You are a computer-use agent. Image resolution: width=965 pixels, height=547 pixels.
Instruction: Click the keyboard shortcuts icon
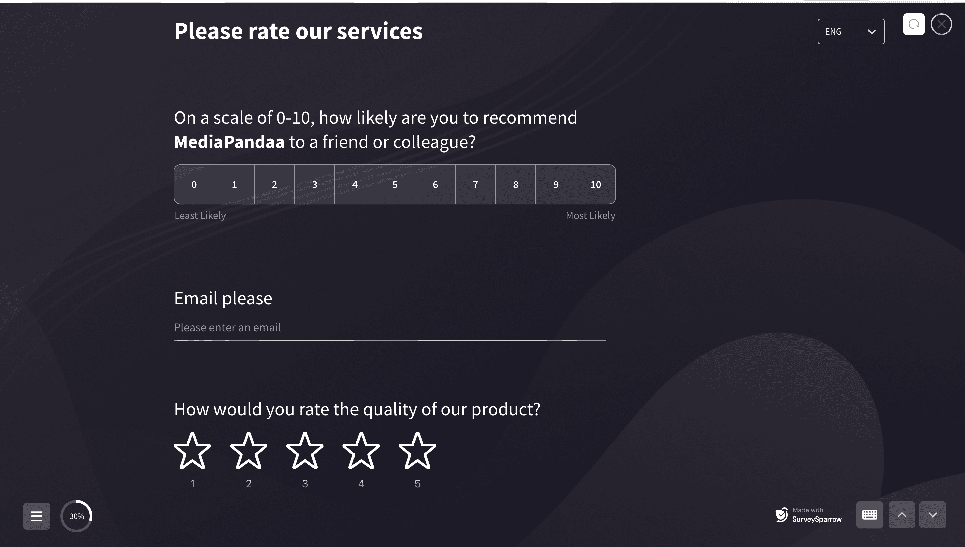coord(869,515)
